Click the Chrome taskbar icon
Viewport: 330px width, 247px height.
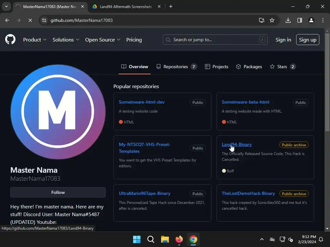pos(193,239)
